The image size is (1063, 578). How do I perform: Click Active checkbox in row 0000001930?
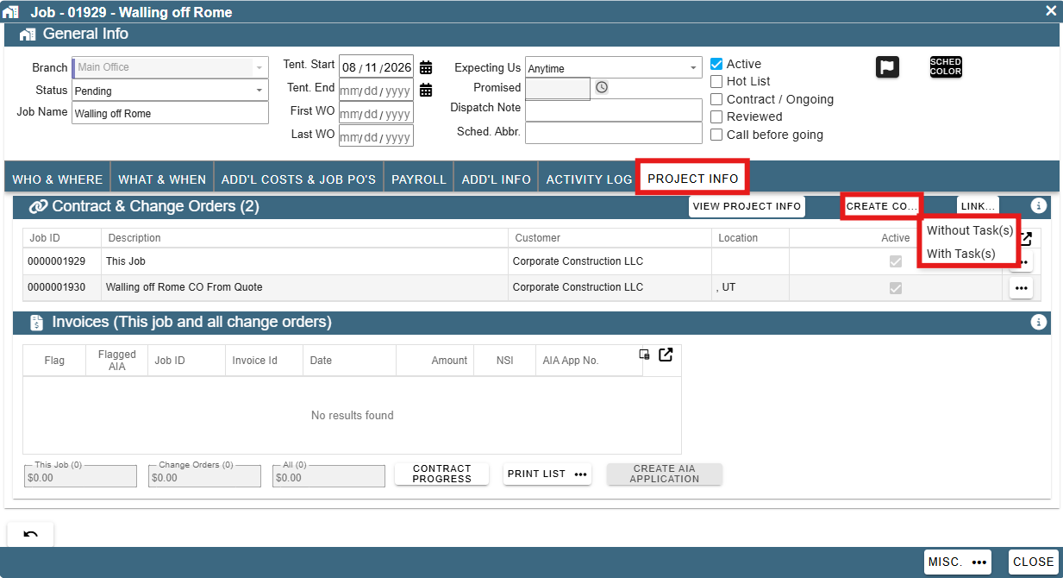pos(896,288)
